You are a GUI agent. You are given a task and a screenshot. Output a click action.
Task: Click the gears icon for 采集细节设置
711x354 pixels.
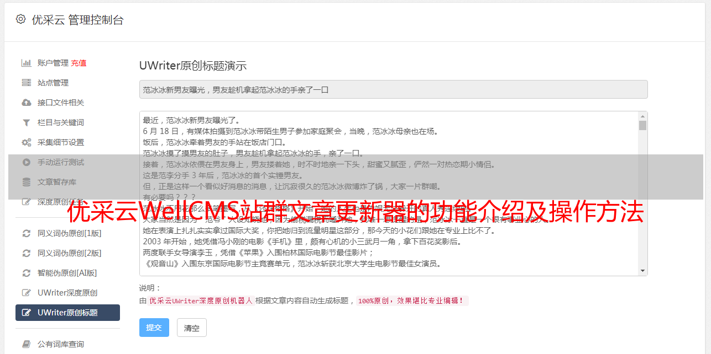click(26, 142)
